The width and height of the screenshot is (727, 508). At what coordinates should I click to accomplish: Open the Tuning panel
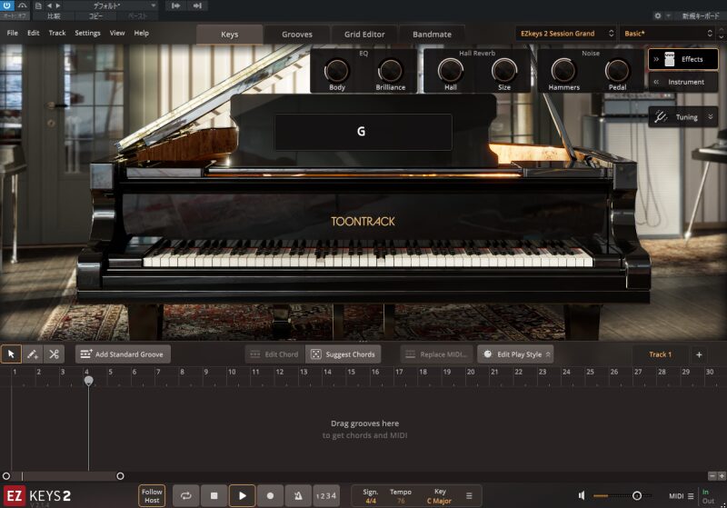[682, 117]
